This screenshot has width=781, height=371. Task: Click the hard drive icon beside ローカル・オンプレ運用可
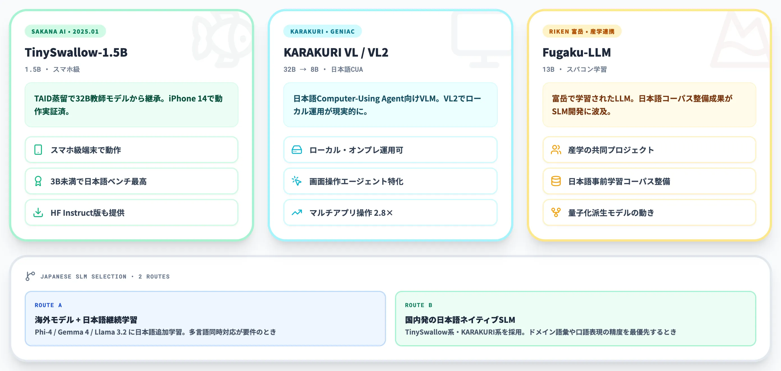(297, 150)
